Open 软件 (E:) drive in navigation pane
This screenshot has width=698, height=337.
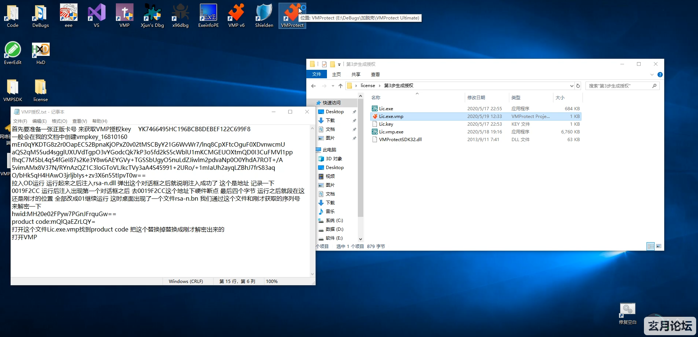334,238
